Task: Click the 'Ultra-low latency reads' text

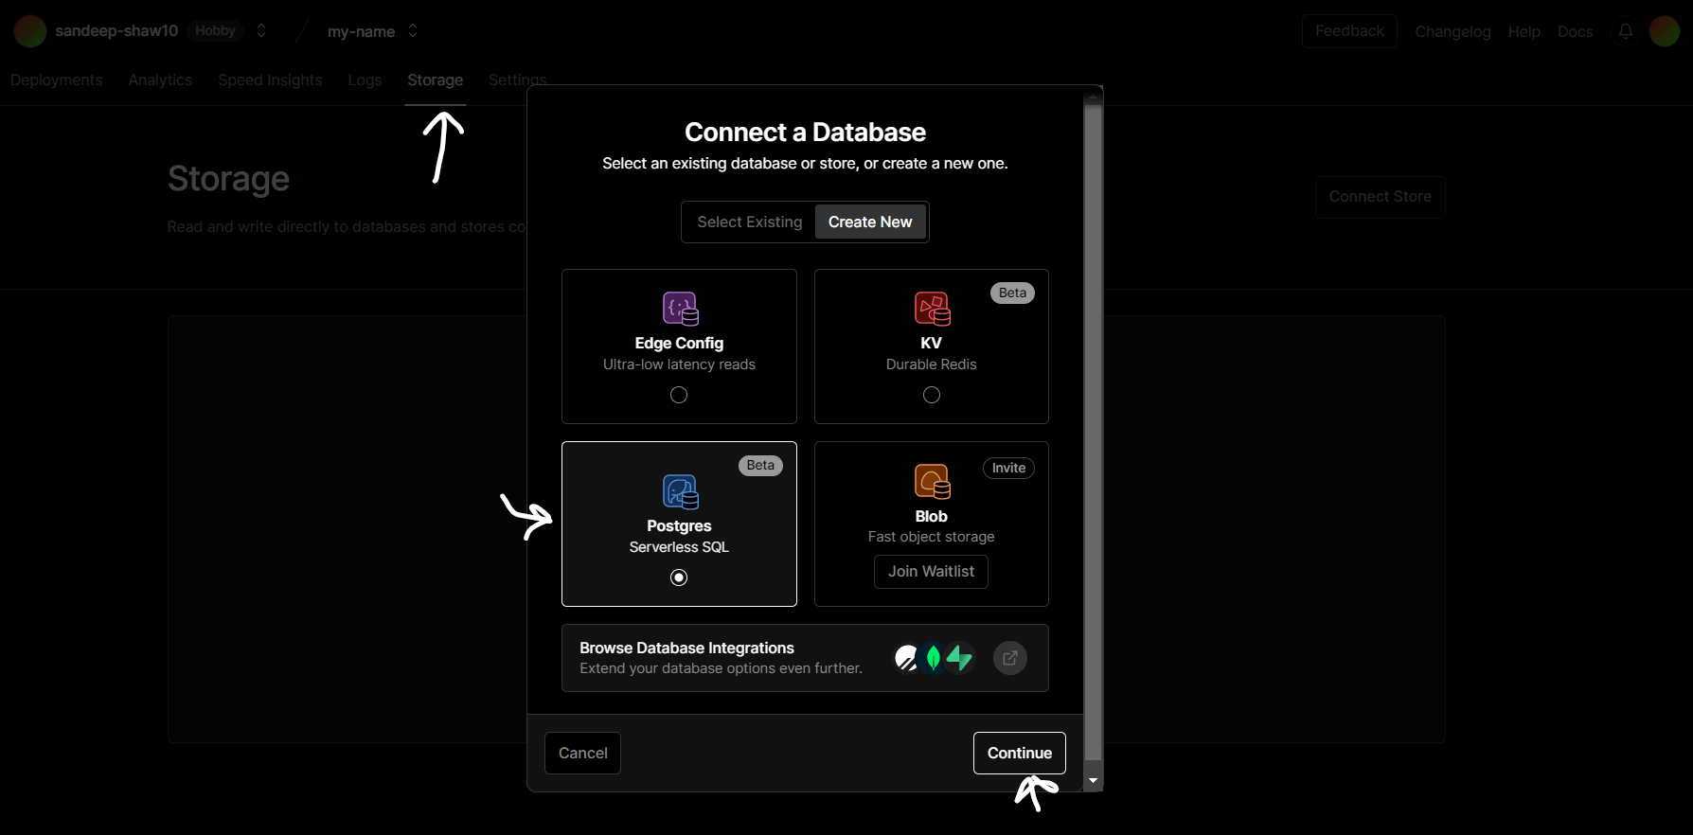Action: point(679,364)
